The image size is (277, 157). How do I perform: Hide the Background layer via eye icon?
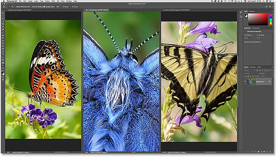245,82
